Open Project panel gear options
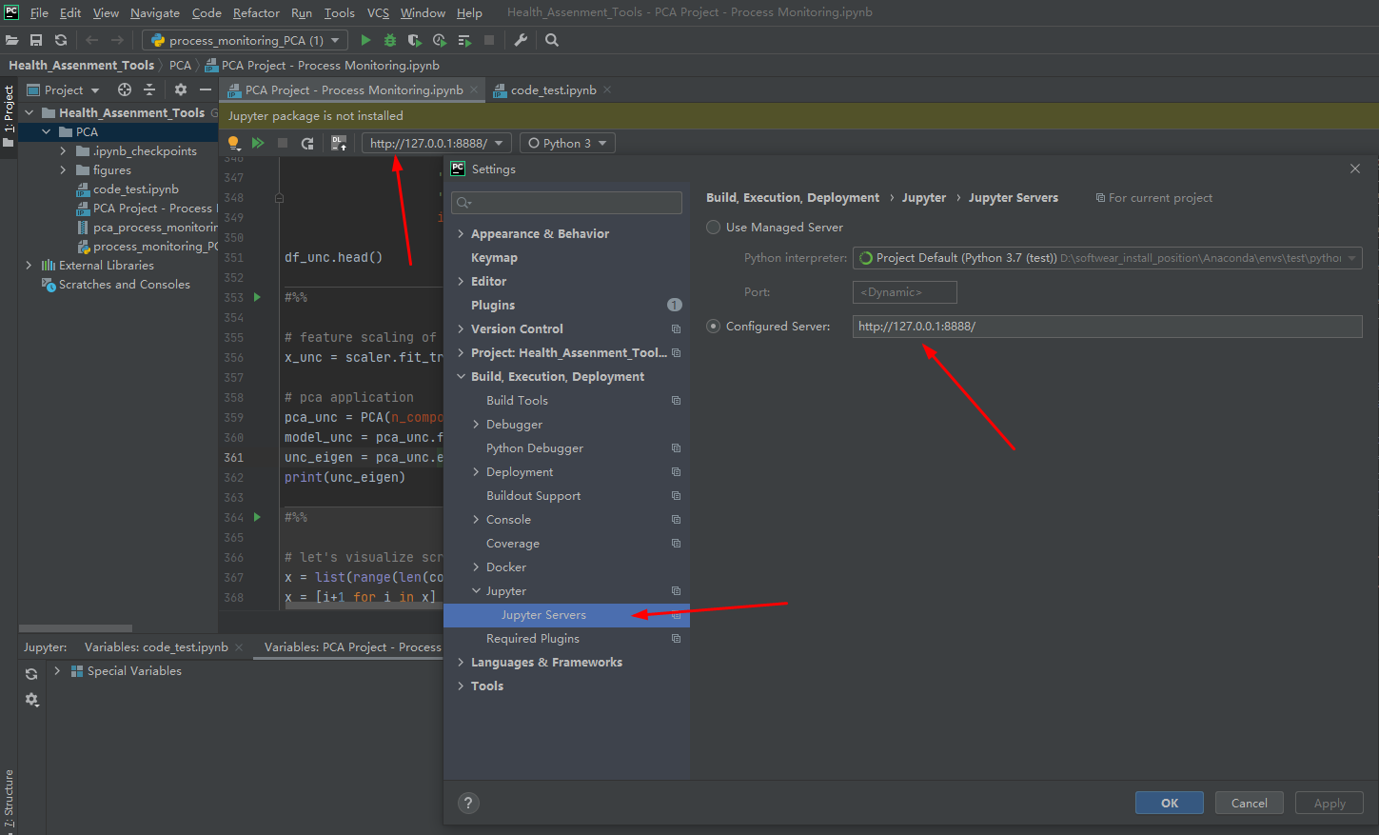Screen dimensions: 1379x835 click(x=181, y=89)
